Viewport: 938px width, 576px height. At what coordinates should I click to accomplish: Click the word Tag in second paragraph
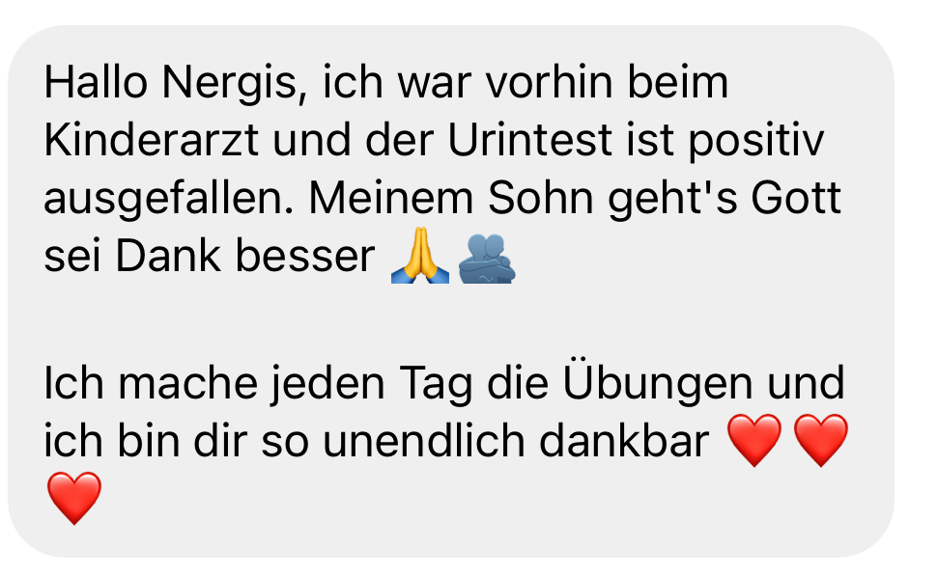(436, 385)
